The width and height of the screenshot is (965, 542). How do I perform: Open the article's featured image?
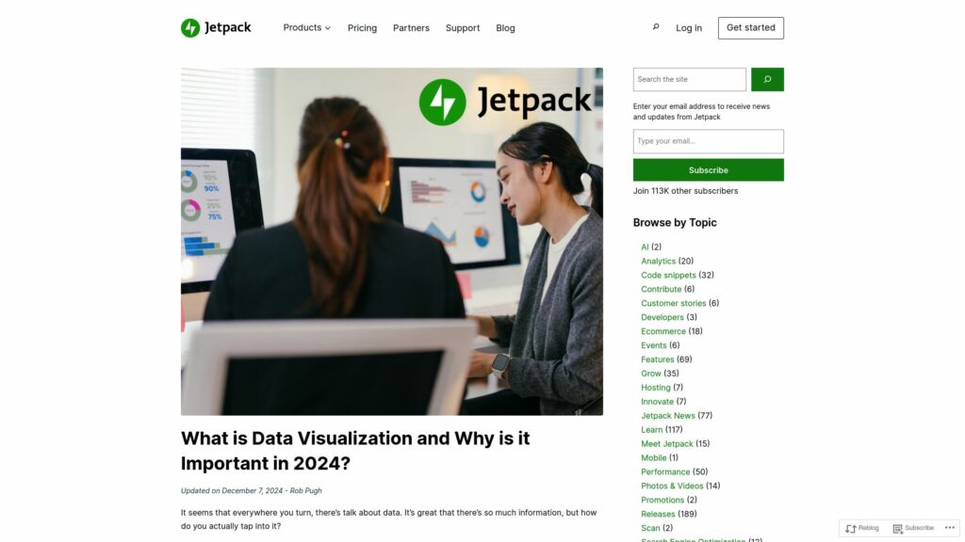tap(392, 242)
